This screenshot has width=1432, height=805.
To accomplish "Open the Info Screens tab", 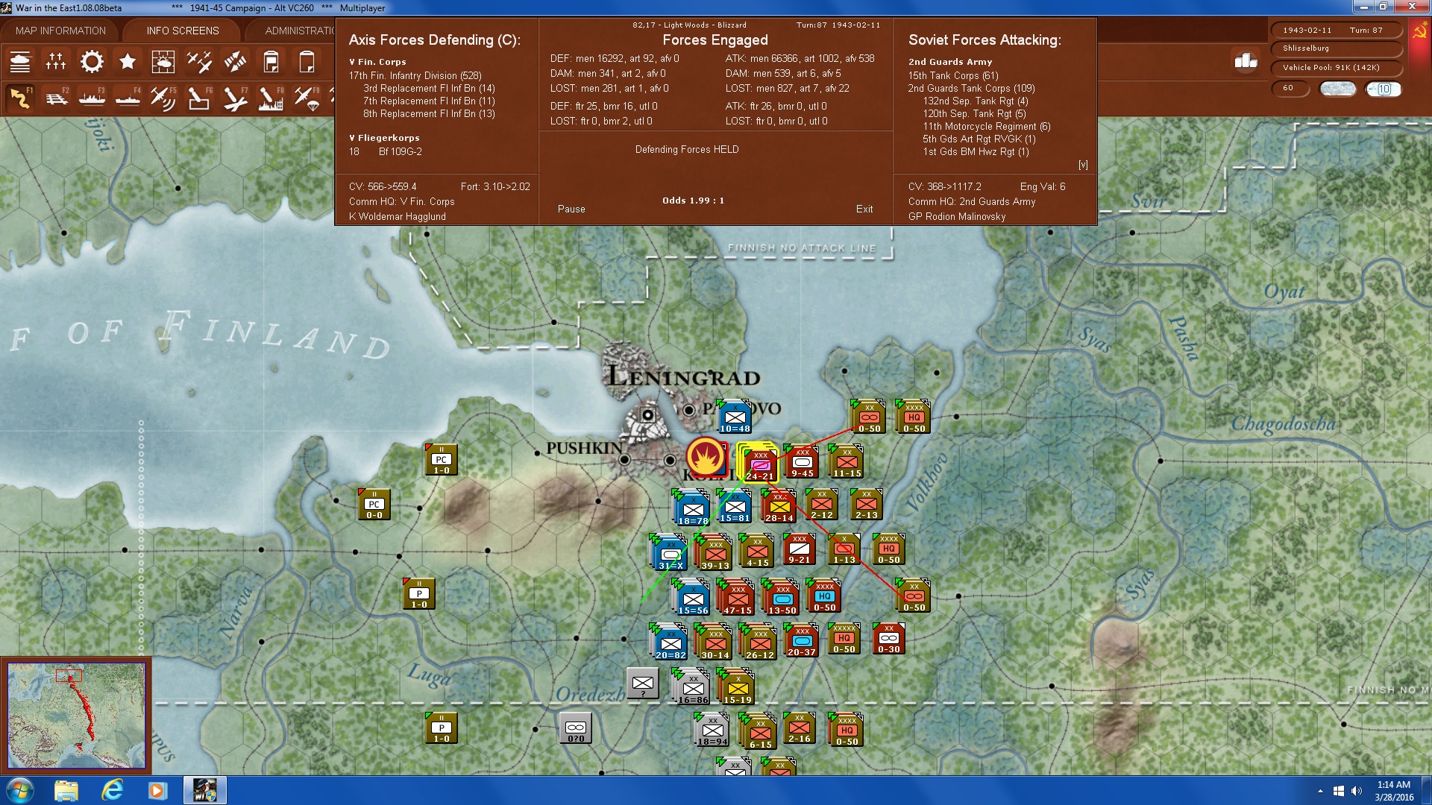I will click(183, 31).
